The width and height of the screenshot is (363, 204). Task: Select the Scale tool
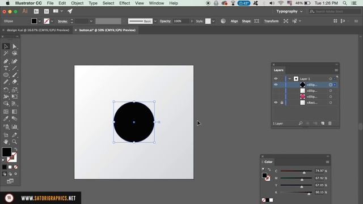pyautogui.click(x=14, y=90)
